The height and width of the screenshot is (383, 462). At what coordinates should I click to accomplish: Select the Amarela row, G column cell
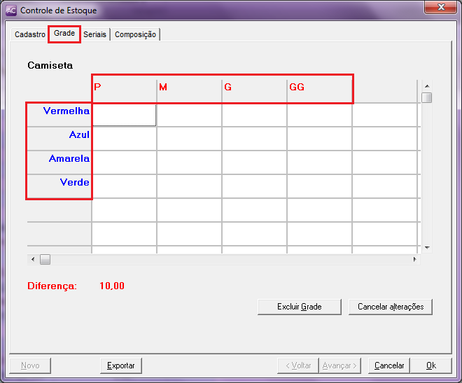[x=254, y=162]
